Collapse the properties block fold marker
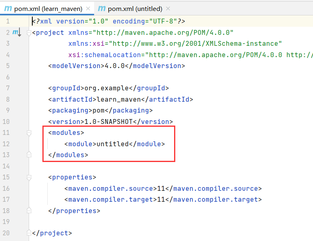Viewport: 313px width, 241px height. coord(29,177)
